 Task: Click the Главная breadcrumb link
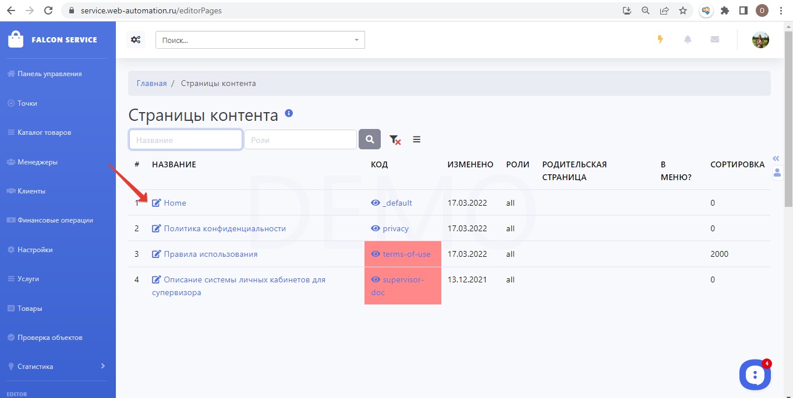coord(151,83)
